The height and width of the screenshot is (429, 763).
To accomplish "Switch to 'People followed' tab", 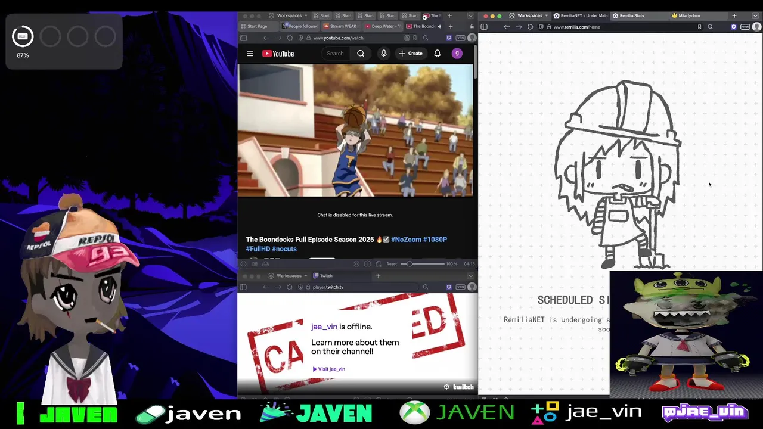I will 300,26.
